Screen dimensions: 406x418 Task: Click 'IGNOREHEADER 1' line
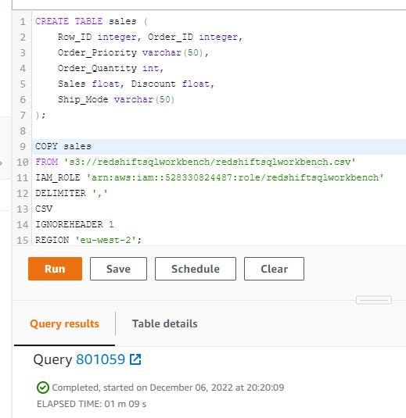coord(74,224)
